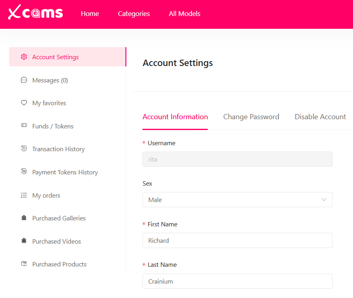The width and height of the screenshot is (353, 298).
Task: Open All Models from the navigation bar
Action: (x=184, y=14)
